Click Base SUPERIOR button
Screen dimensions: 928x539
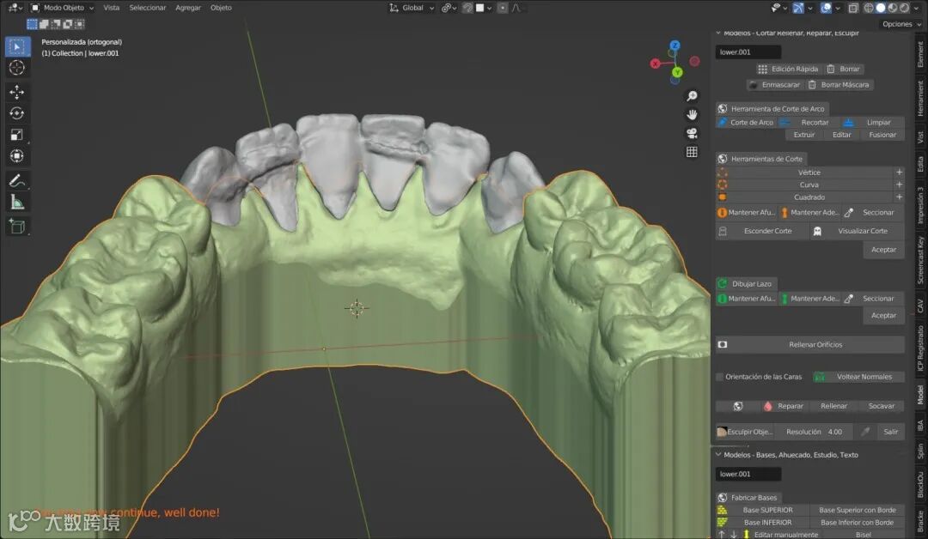pos(762,510)
